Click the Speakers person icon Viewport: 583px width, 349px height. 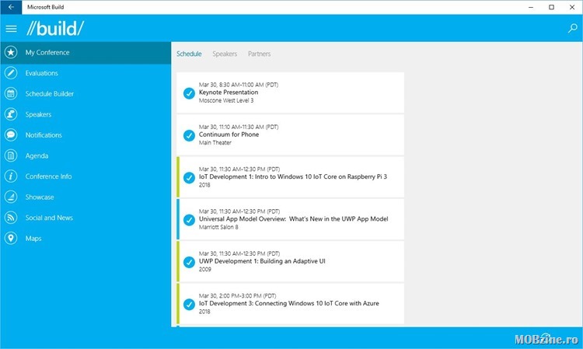coord(11,114)
